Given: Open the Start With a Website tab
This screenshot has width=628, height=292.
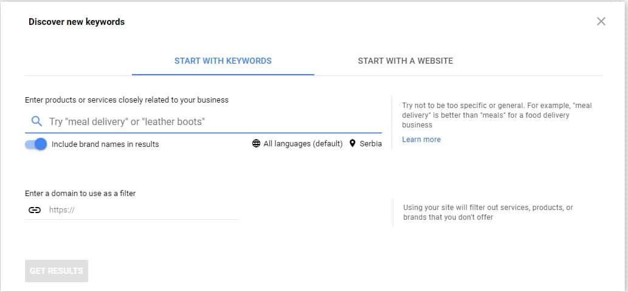Looking at the screenshot, I should [405, 61].
